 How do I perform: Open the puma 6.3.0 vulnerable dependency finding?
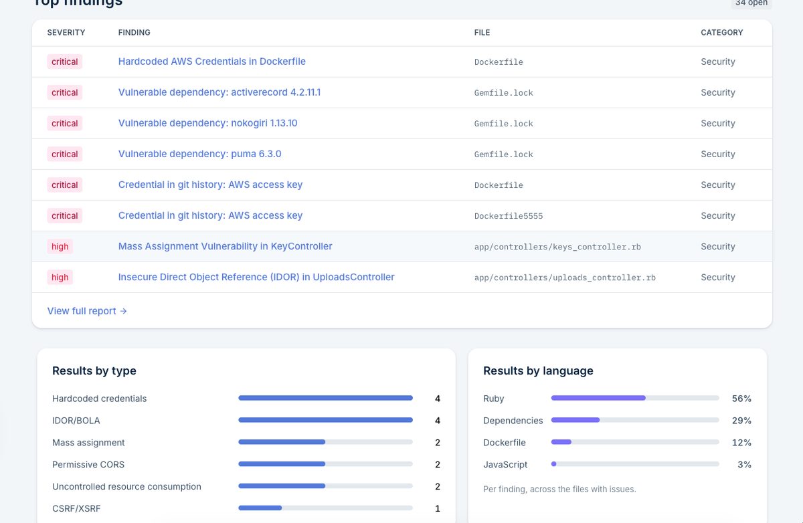point(199,154)
